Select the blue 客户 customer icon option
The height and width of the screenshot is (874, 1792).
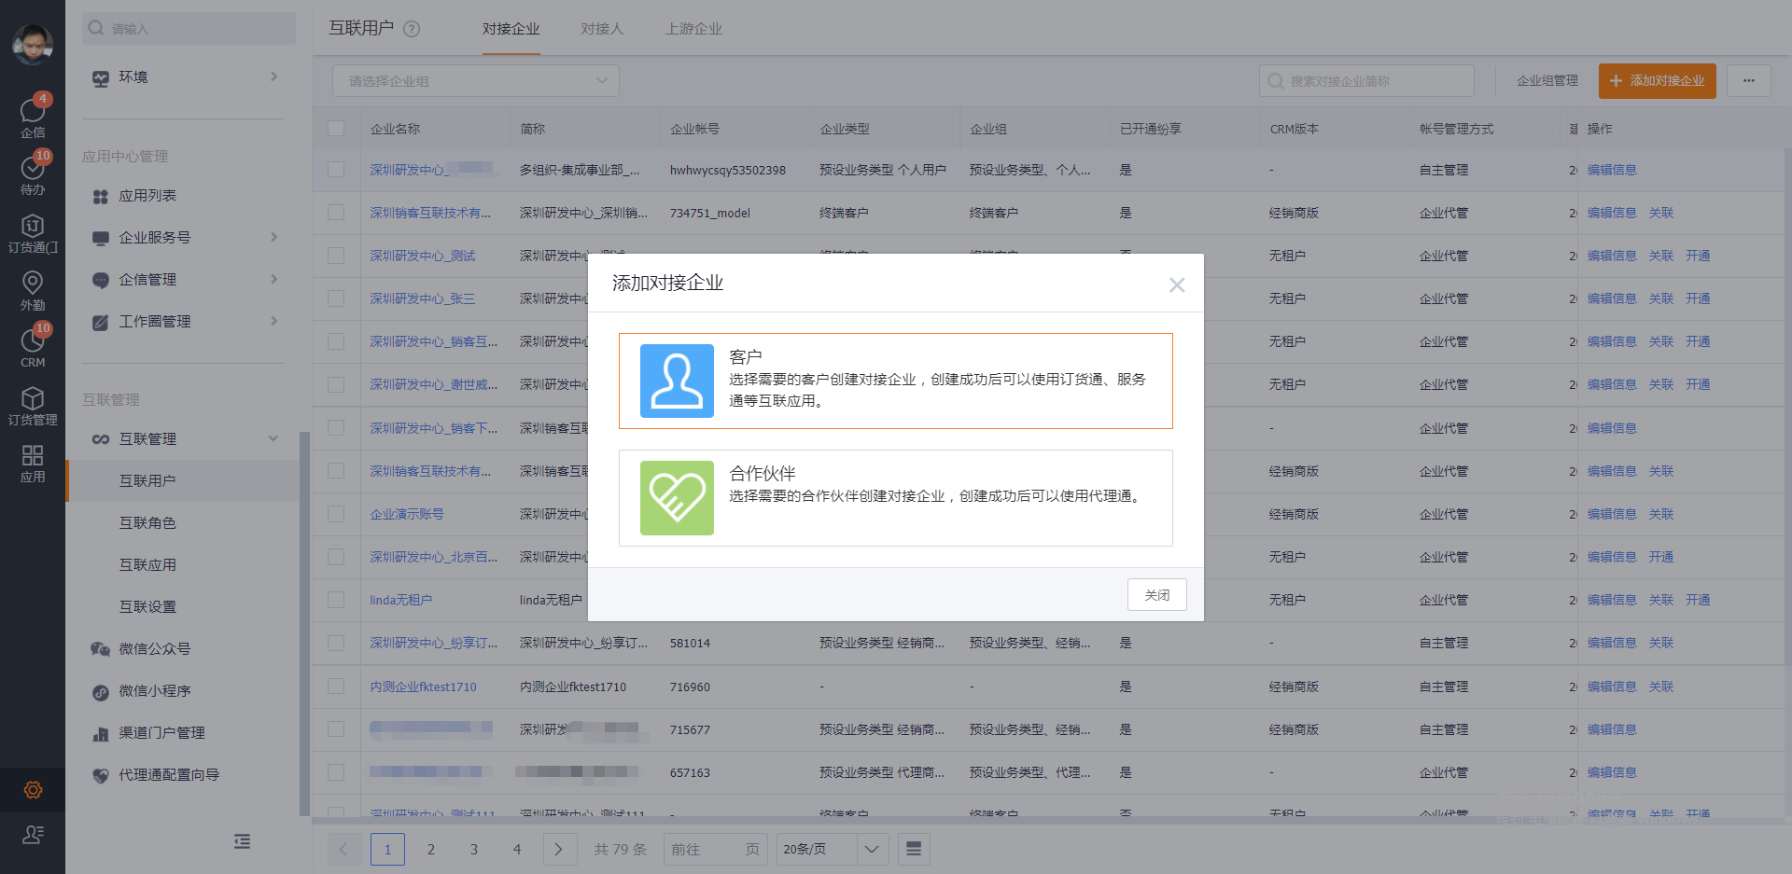(677, 381)
